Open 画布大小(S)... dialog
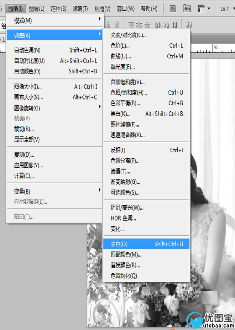The image size is (235, 330). click(55, 97)
